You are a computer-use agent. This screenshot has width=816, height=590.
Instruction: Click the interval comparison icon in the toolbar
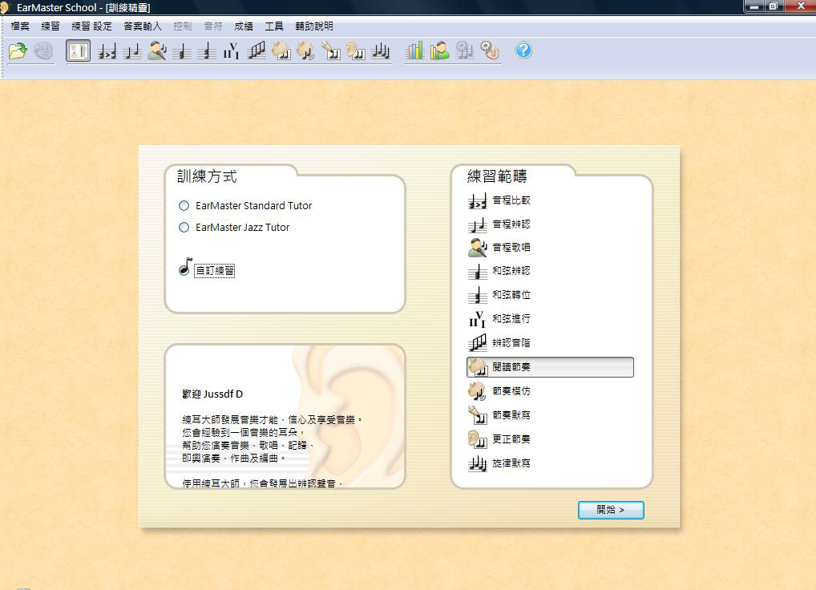pyautogui.click(x=107, y=51)
